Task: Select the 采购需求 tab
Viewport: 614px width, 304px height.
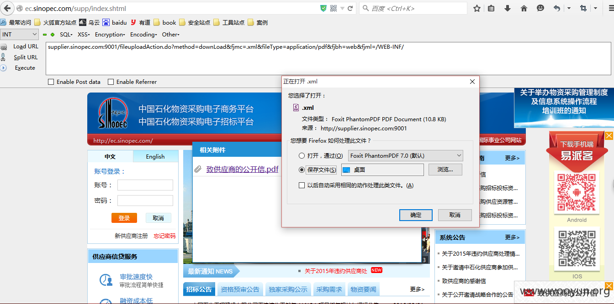Action: pos(329,289)
